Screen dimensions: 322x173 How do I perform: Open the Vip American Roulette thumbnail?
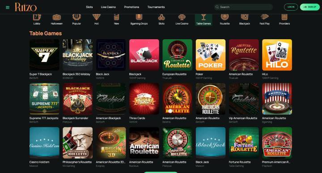click(244, 99)
